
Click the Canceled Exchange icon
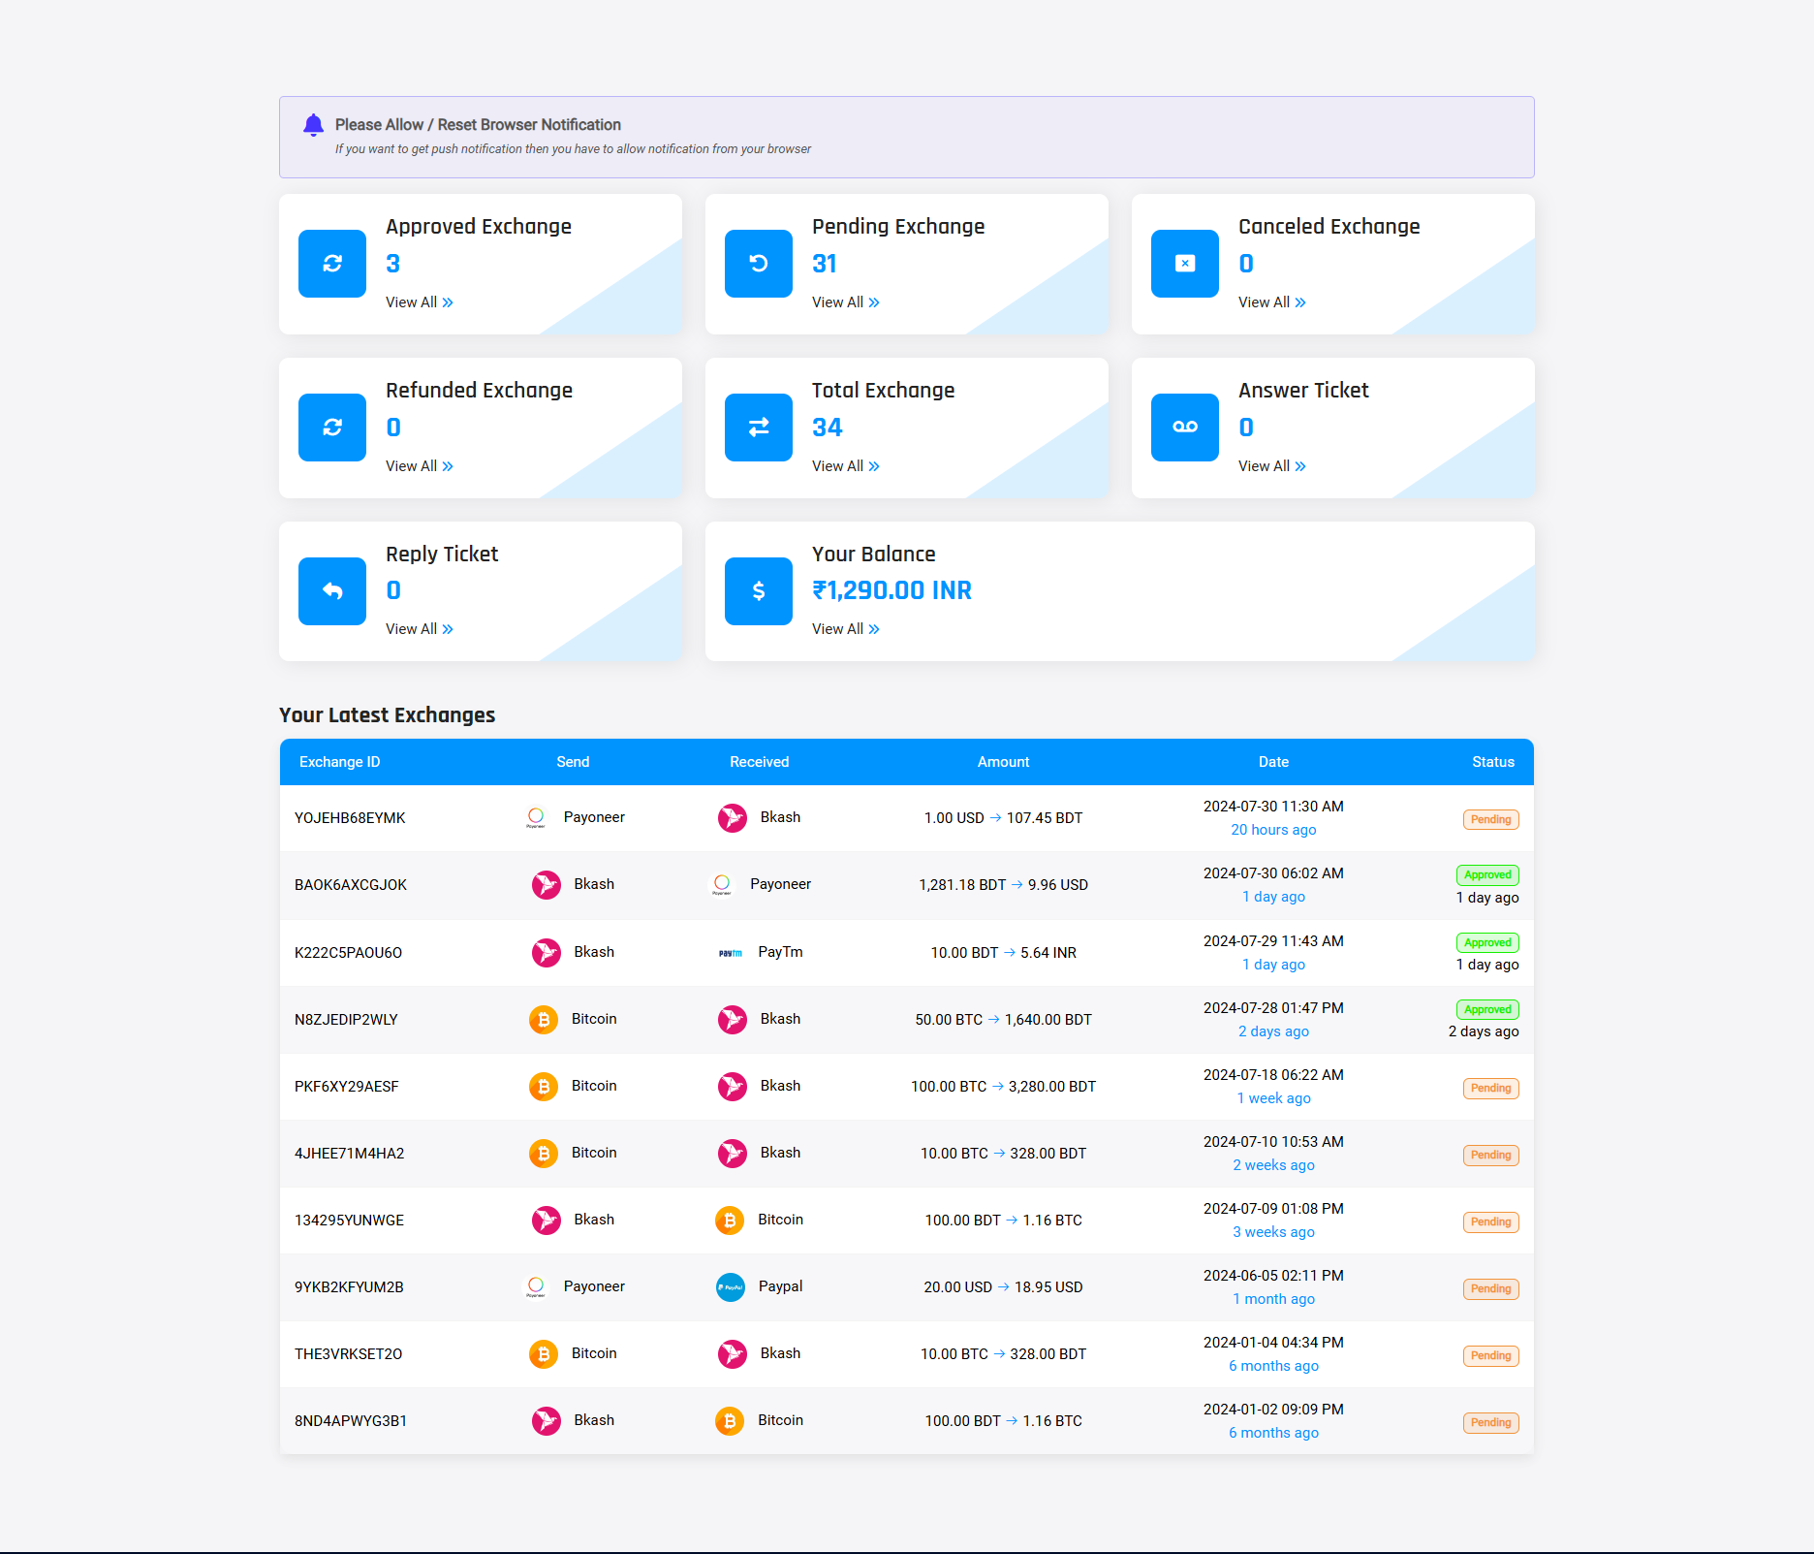point(1184,264)
